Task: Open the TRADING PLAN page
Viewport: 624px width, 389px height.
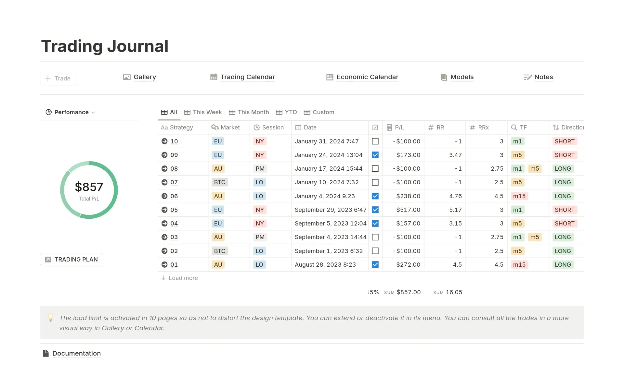Action: pos(71,259)
